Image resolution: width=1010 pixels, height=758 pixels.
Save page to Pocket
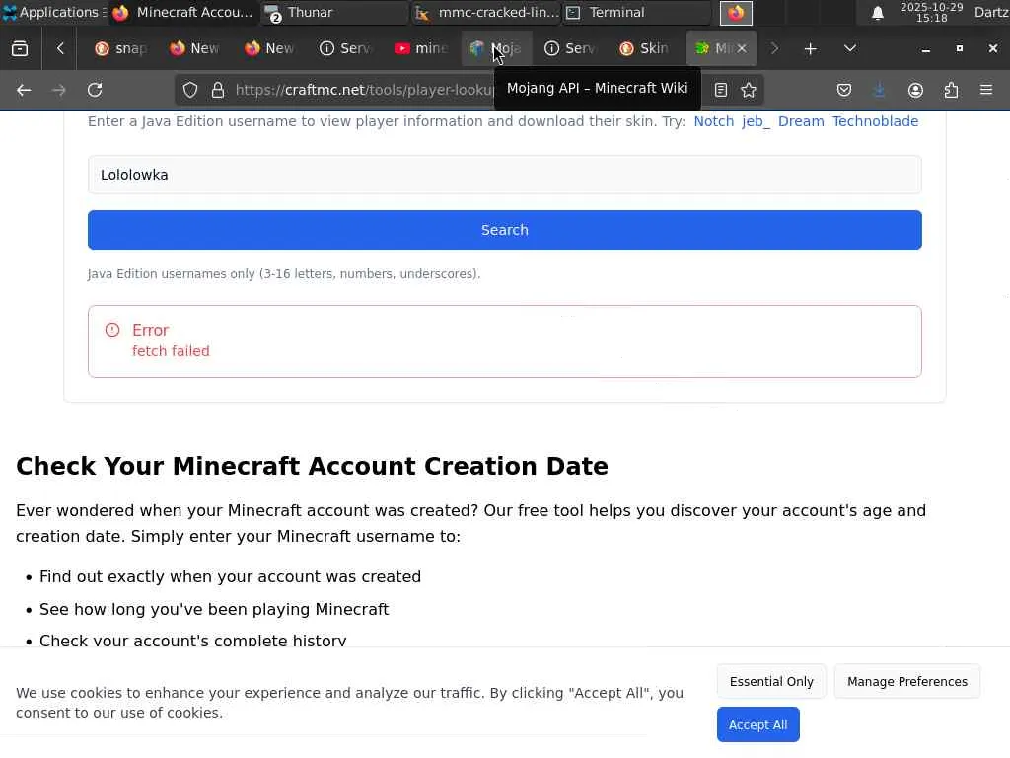[x=844, y=90]
